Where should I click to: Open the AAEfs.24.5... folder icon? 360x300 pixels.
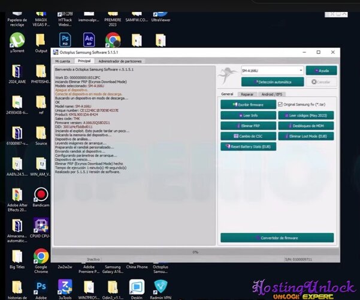(x=17, y=167)
